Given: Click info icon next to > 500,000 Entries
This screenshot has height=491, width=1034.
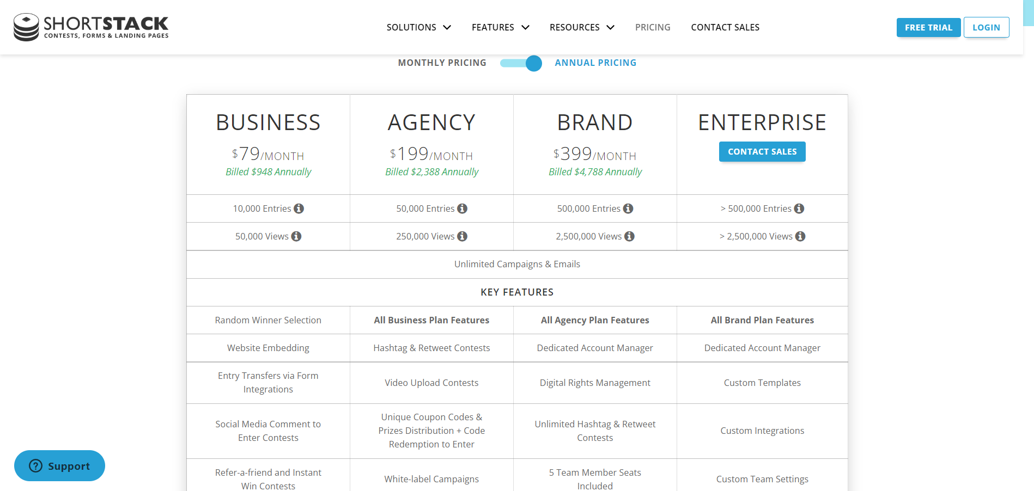Looking at the screenshot, I should [799, 208].
